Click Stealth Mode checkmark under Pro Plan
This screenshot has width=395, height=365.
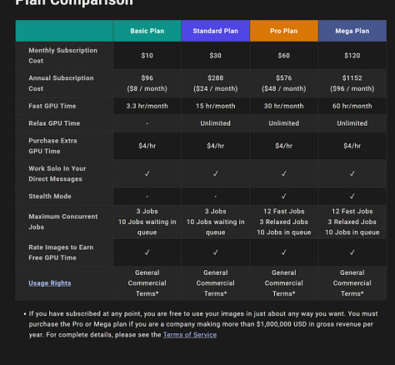pos(284,197)
